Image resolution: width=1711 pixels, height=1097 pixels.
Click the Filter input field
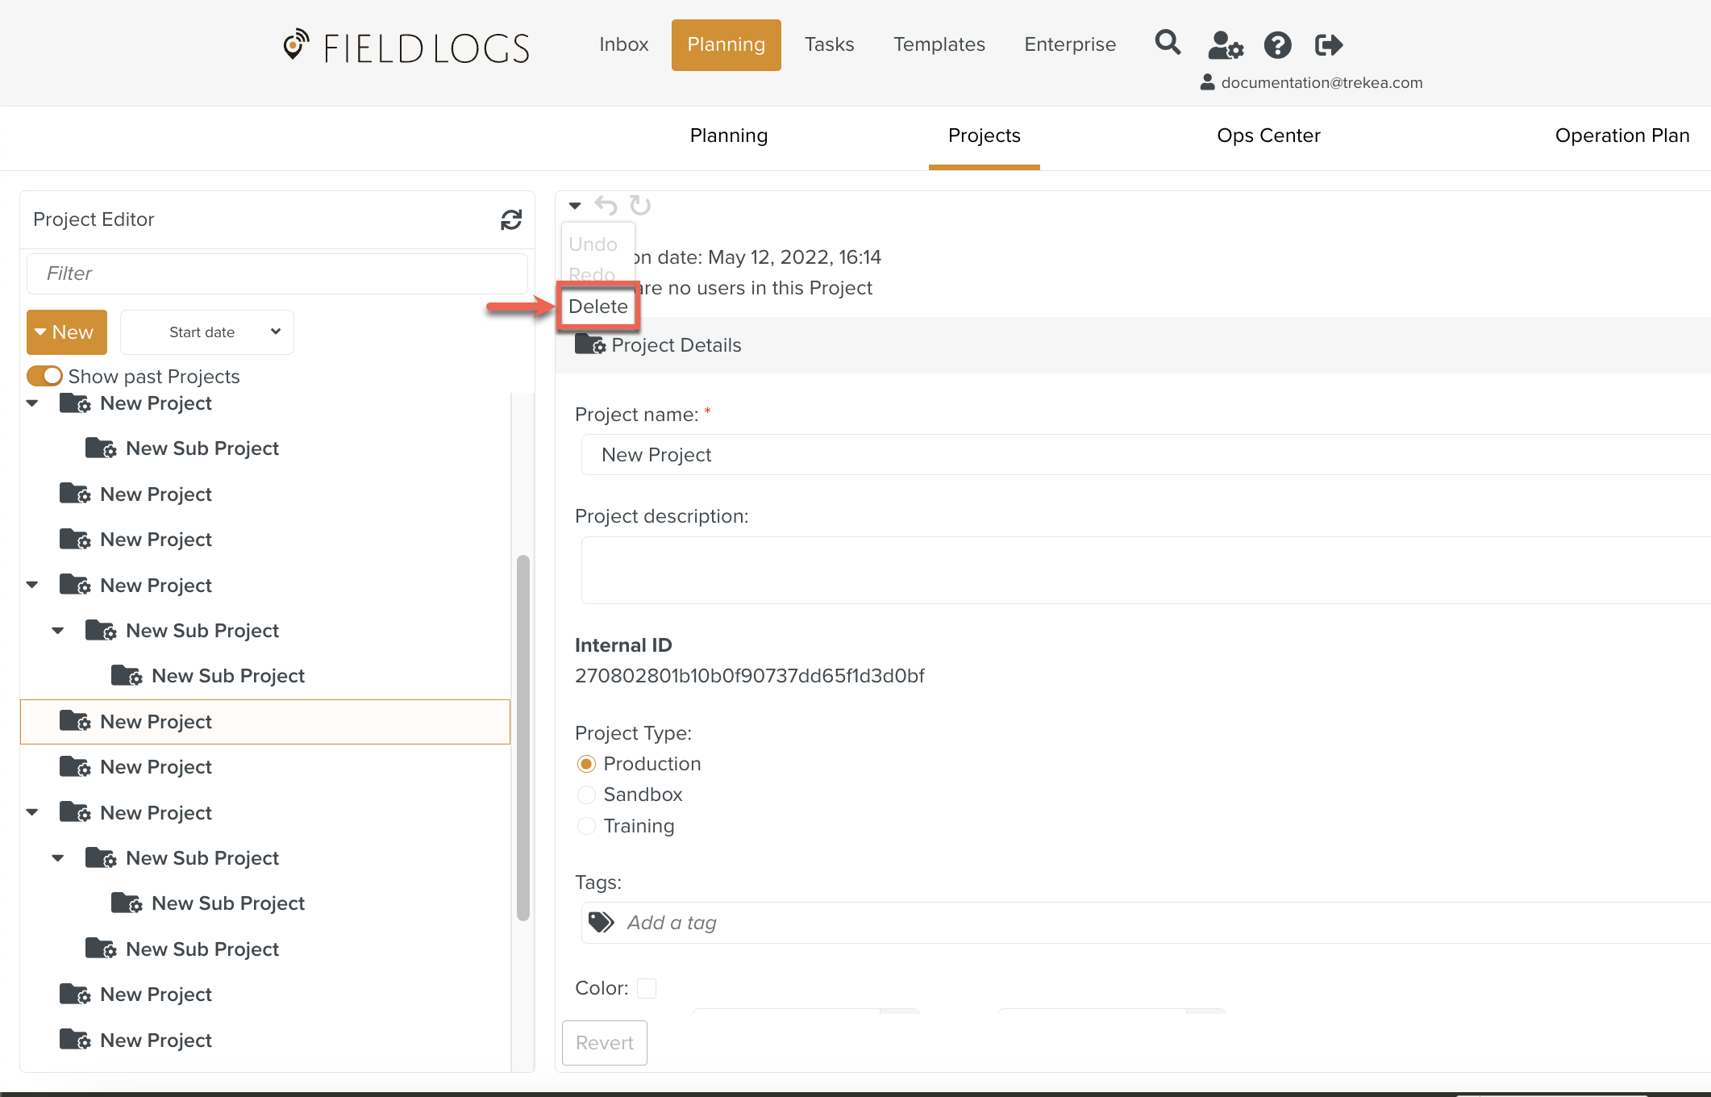[x=277, y=273]
